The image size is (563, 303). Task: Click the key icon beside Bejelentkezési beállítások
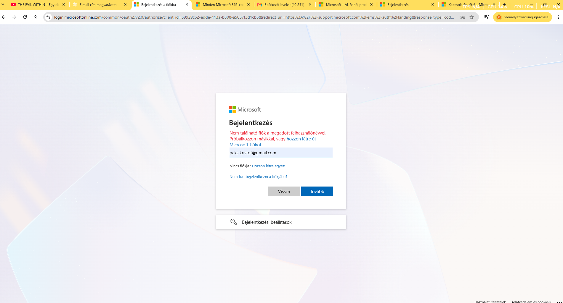pos(234,222)
